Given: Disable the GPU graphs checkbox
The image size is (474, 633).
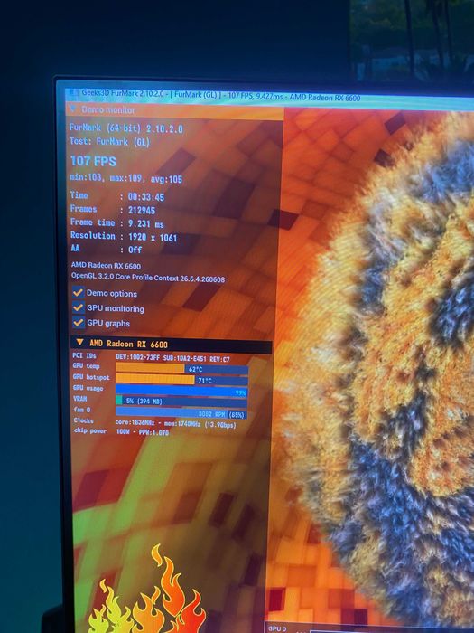Looking at the screenshot, I should 79,322.
